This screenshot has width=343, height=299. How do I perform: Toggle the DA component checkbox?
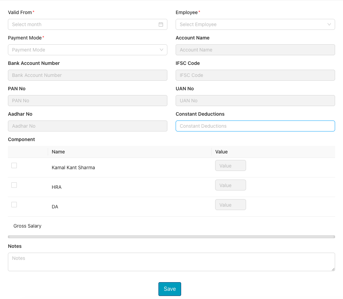click(14, 204)
